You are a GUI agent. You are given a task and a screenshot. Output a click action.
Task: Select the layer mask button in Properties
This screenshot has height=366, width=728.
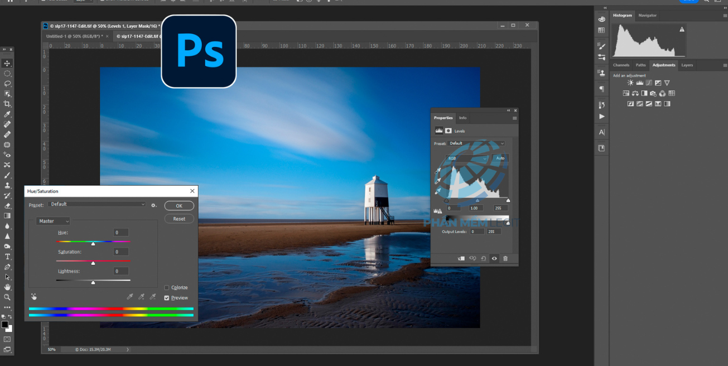(x=449, y=131)
